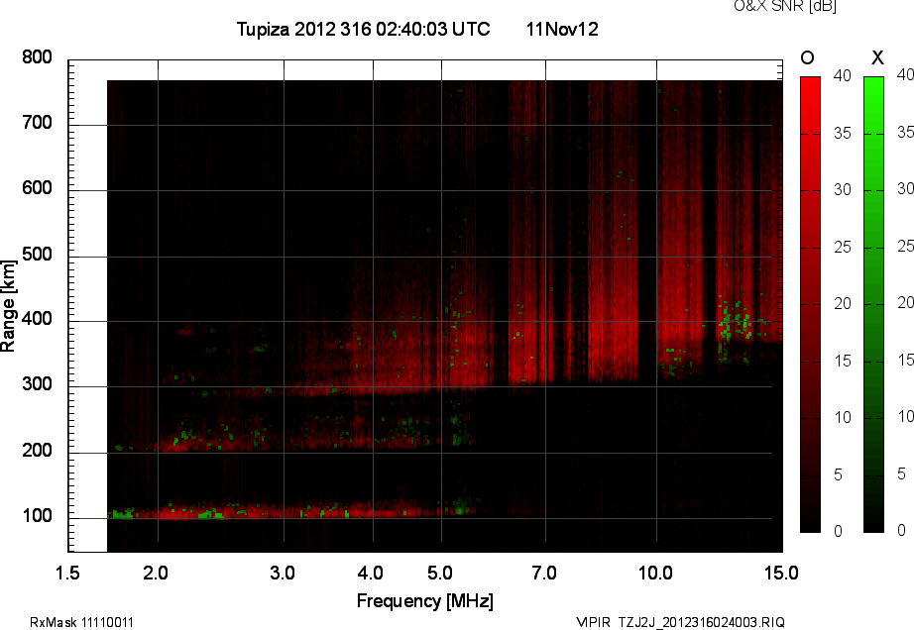
Task: Click the "Range [km]" axis label
Action: tap(8, 306)
